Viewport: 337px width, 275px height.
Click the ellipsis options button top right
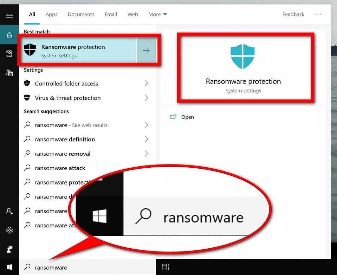[318, 14]
